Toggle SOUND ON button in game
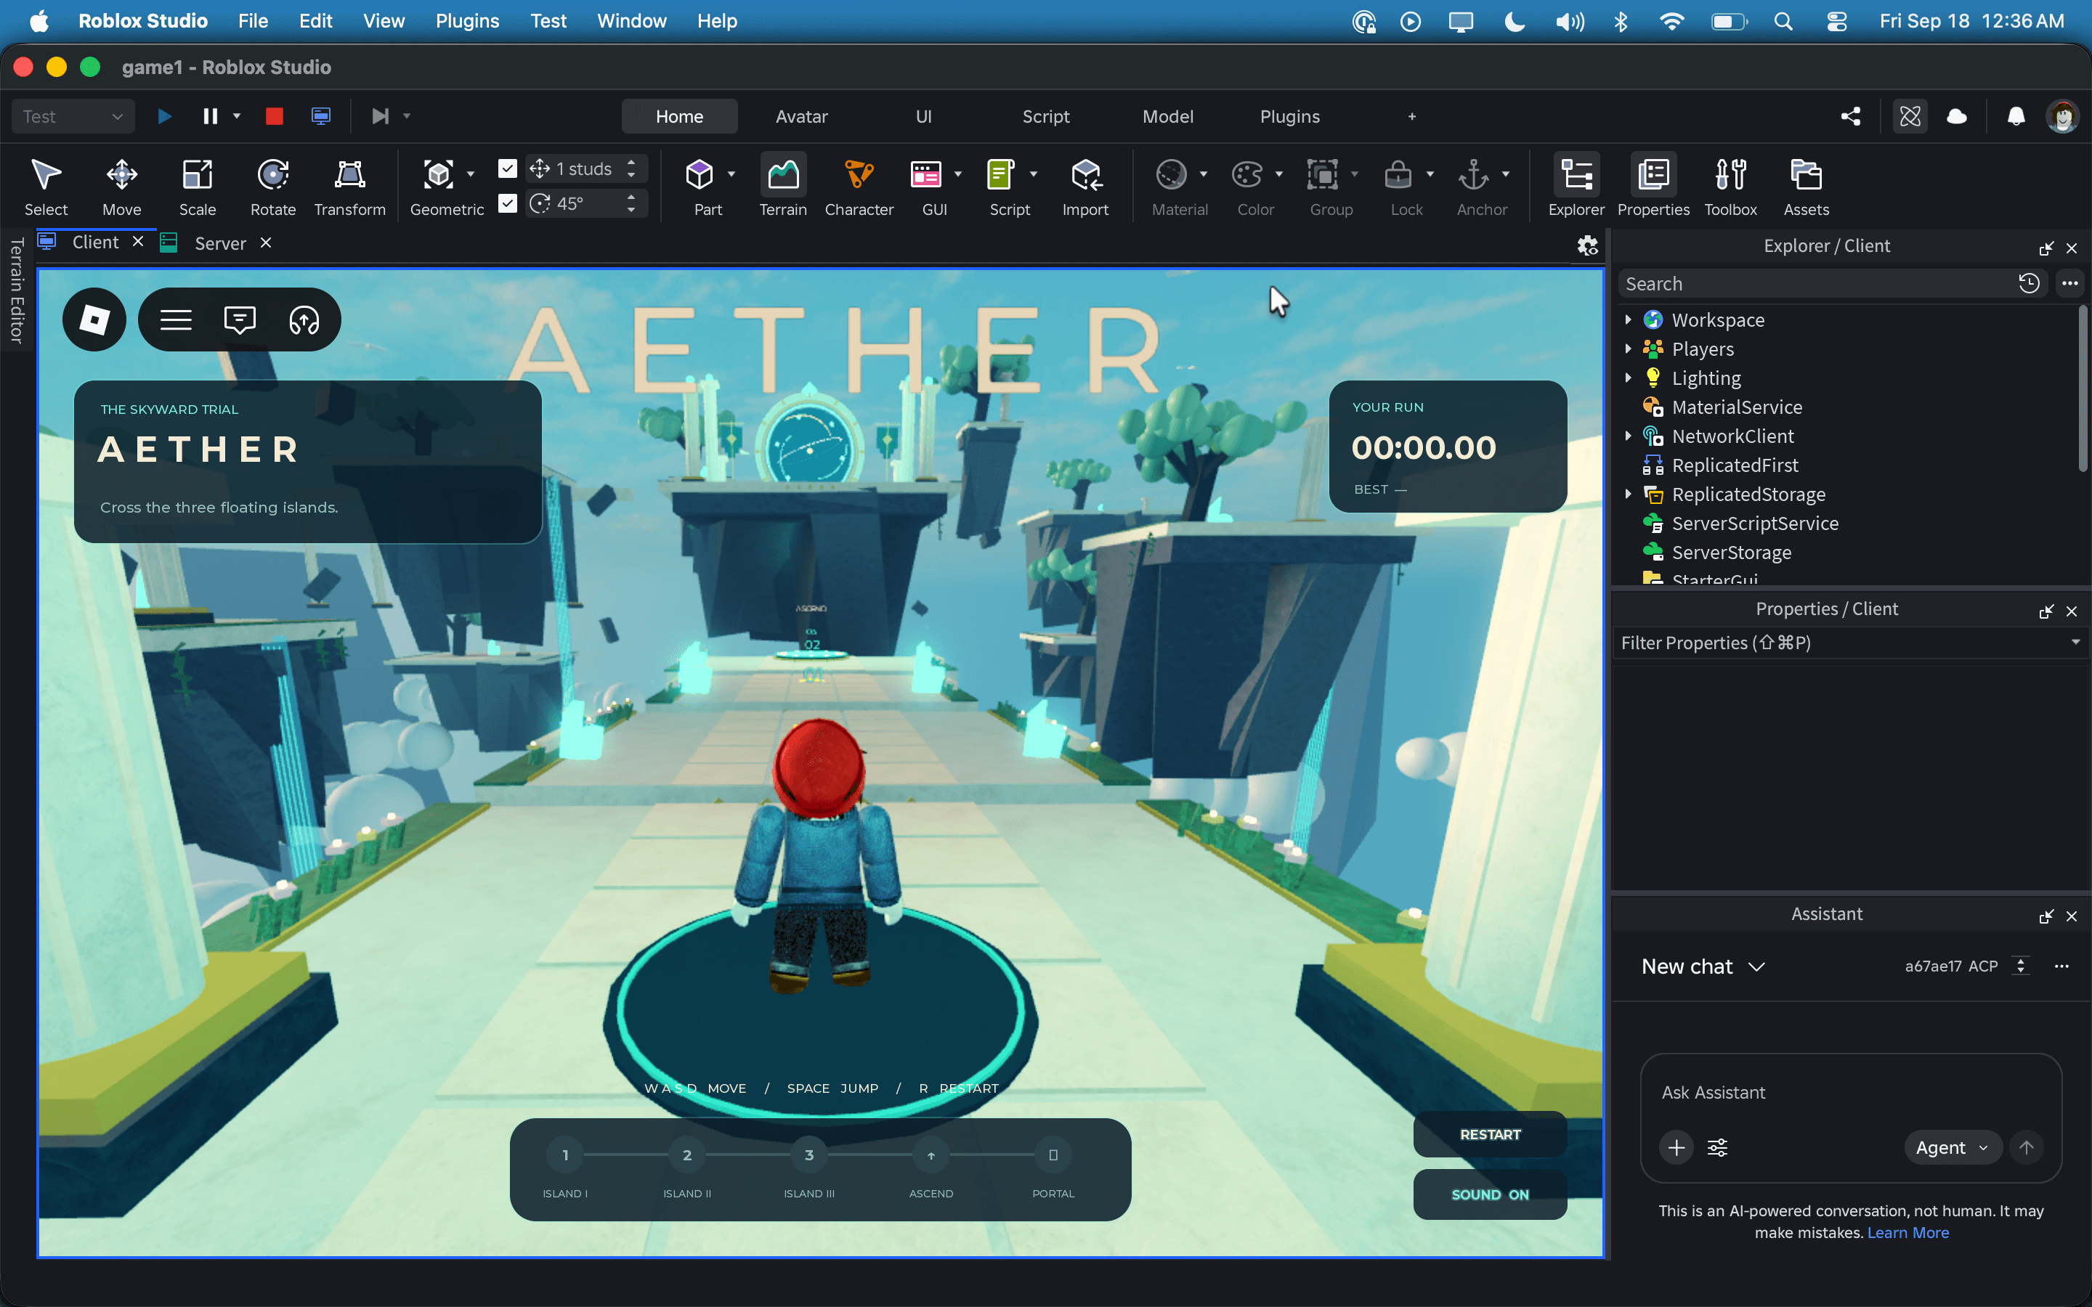This screenshot has height=1307, width=2092. coord(1490,1194)
